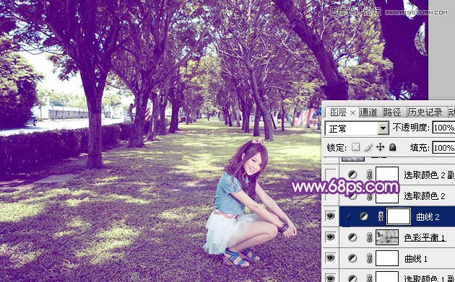Select the 曲线 1 layer name

[x=416, y=258]
